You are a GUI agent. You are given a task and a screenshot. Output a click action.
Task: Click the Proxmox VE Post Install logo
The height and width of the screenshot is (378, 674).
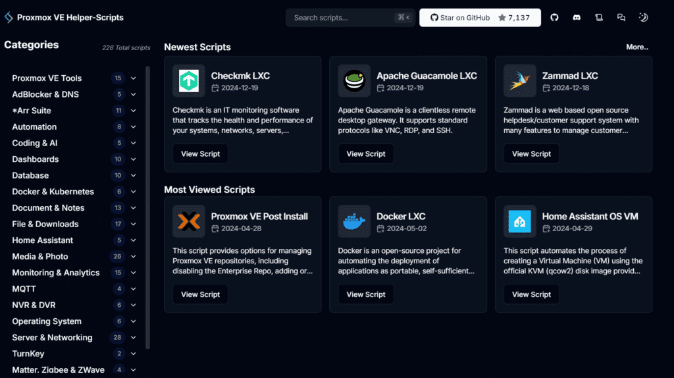189,221
